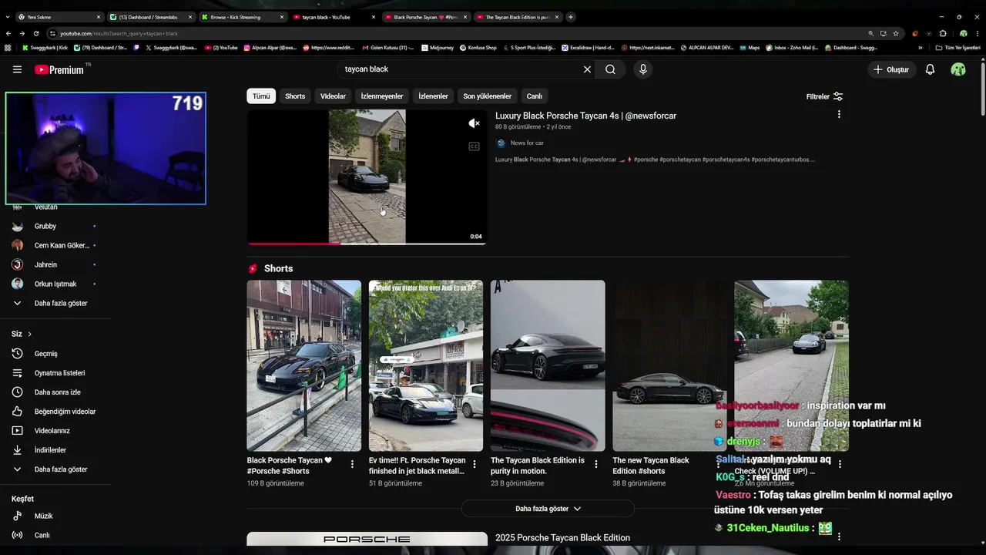Switch to Dashboard / Streamlabs browser tab
Screen dimensions: 986x555
[x=150, y=17]
